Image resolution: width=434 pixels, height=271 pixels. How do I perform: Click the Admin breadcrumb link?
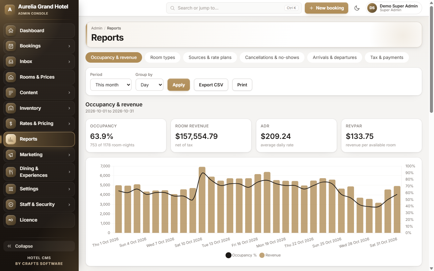coord(97,28)
